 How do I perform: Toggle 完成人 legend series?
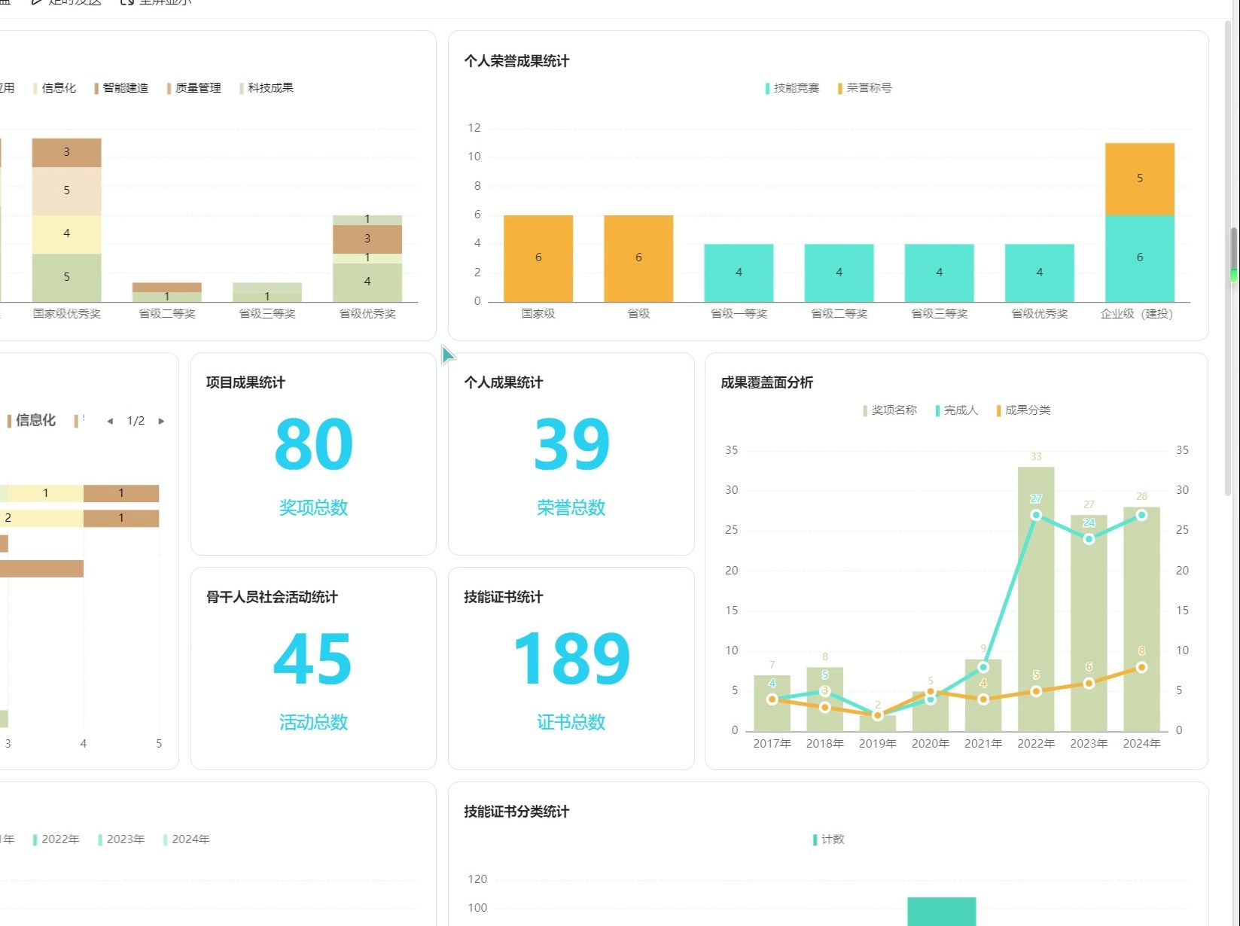(957, 410)
